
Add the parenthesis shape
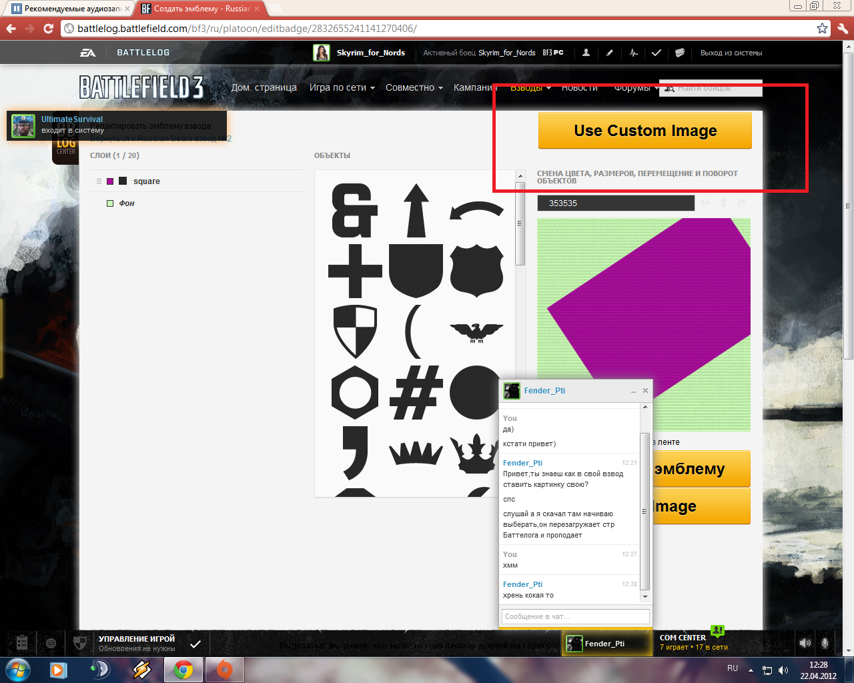414,331
